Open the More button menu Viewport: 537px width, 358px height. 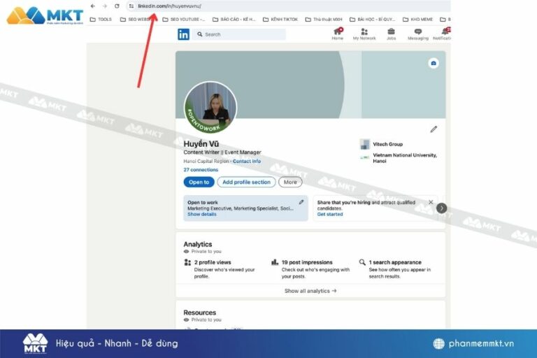(290, 182)
